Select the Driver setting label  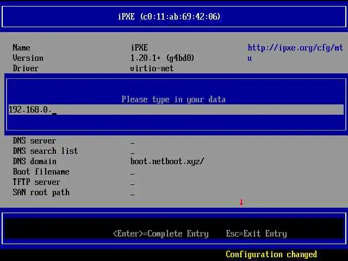(26, 69)
